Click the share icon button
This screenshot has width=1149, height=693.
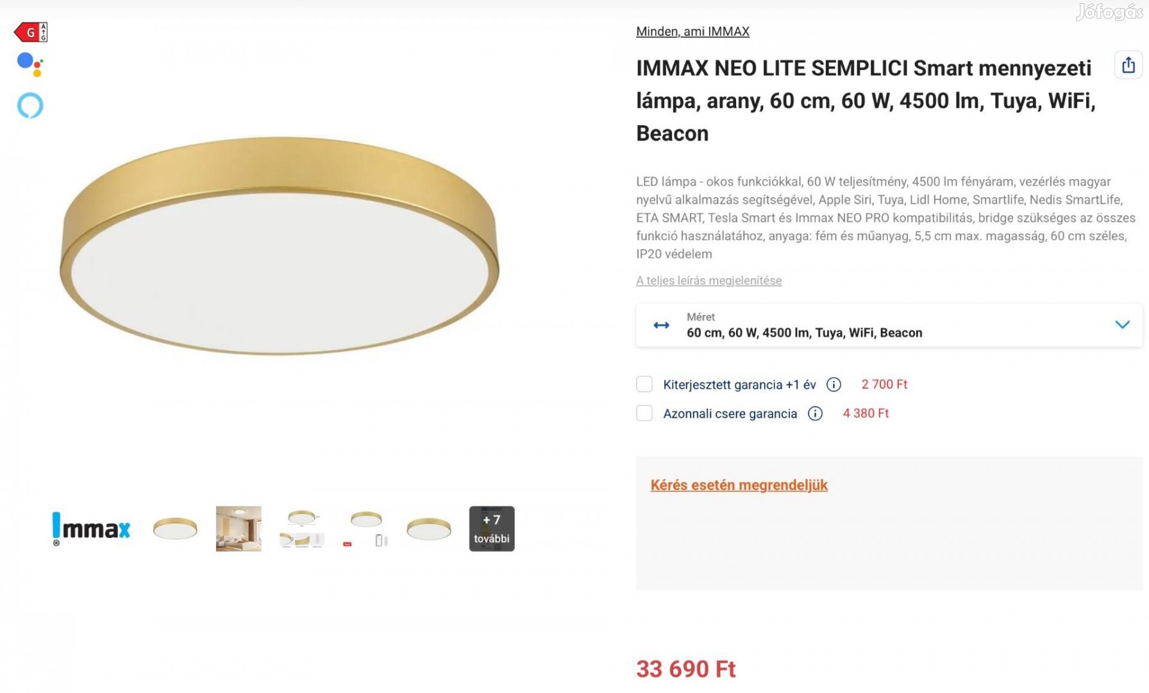(1128, 65)
